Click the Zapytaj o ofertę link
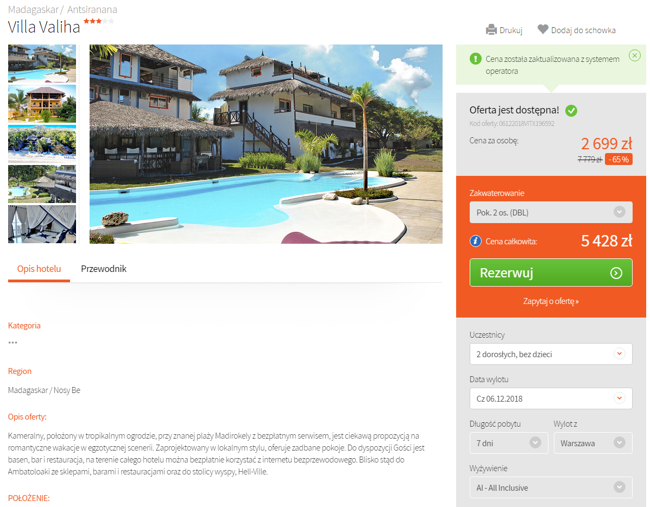This screenshot has width=650, height=507. (x=551, y=301)
